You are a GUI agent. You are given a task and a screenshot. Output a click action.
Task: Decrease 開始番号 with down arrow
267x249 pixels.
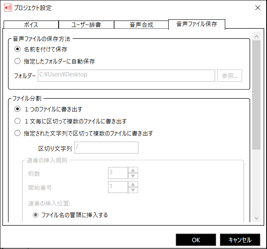coord(133,190)
